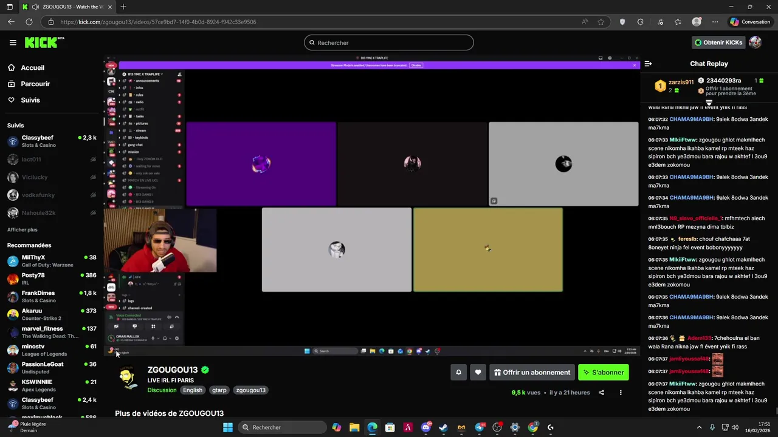Click chat user feresIb name

tap(687, 239)
